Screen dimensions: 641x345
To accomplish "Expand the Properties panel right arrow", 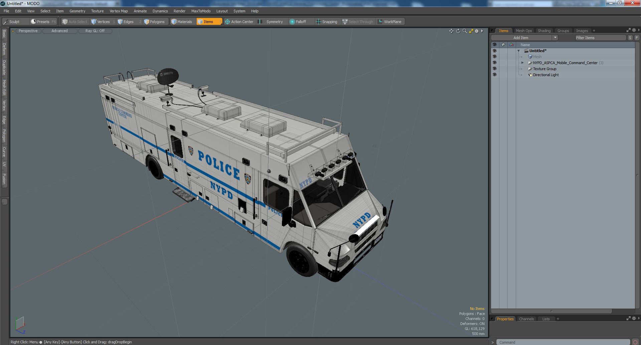I will (639, 319).
